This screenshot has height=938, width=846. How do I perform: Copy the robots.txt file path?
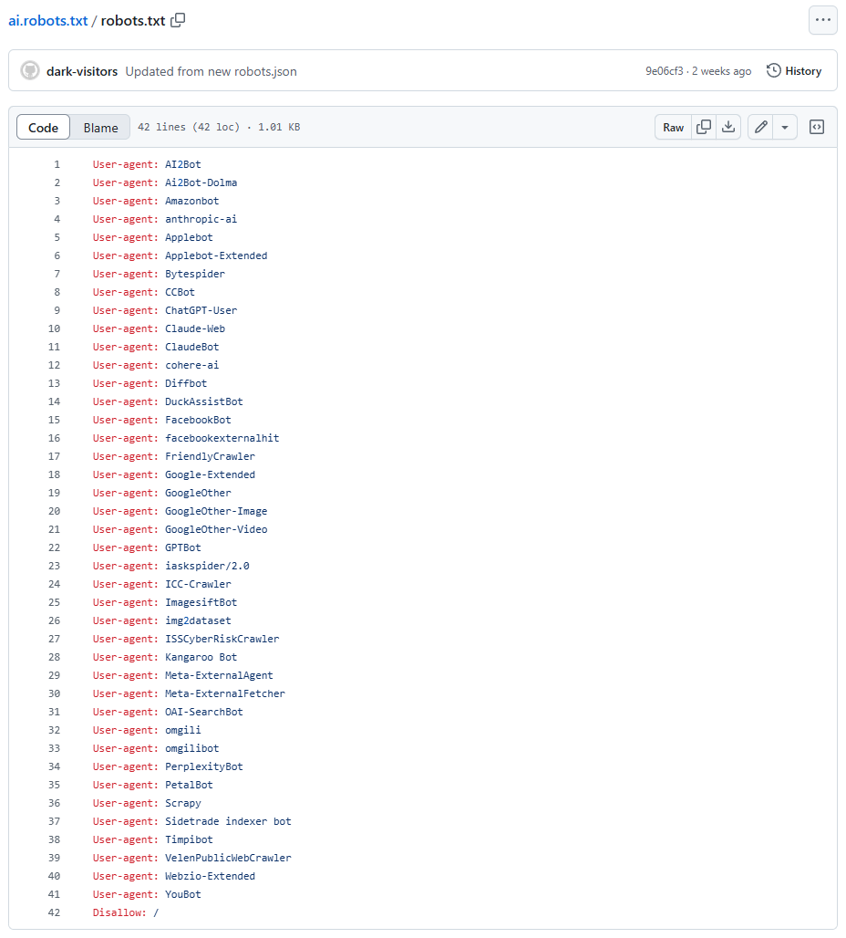pos(178,20)
